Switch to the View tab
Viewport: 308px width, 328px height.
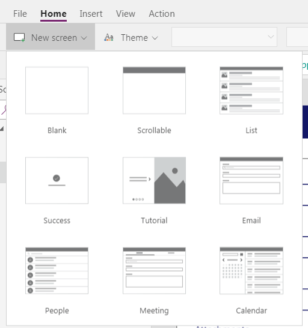[126, 14]
